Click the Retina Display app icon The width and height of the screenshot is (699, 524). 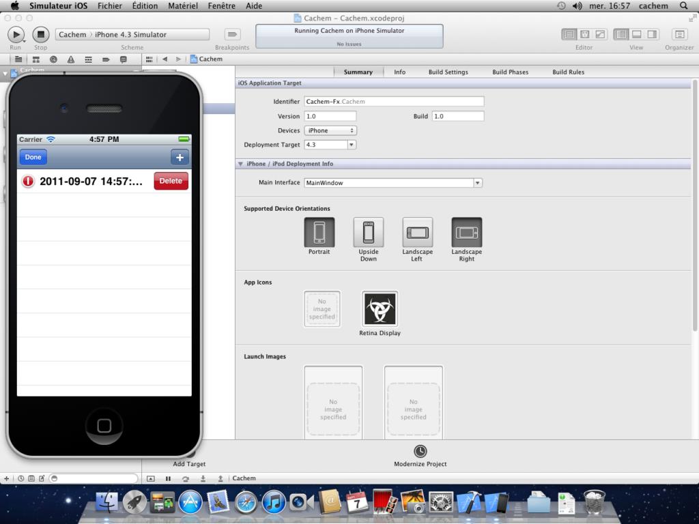pyautogui.click(x=380, y=309)
